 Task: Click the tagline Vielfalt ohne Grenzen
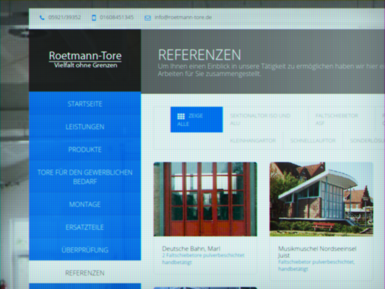[85, 66]
